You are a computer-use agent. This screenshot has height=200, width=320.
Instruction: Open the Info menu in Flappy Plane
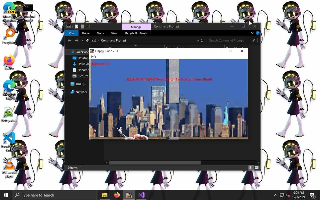(x=93, y=57)
